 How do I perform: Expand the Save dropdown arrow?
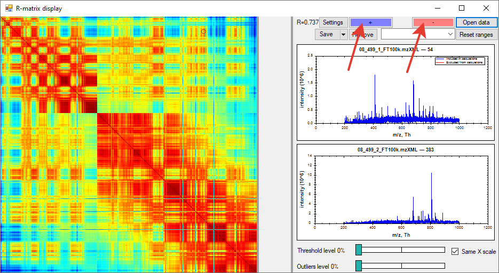tap(344, 34)
